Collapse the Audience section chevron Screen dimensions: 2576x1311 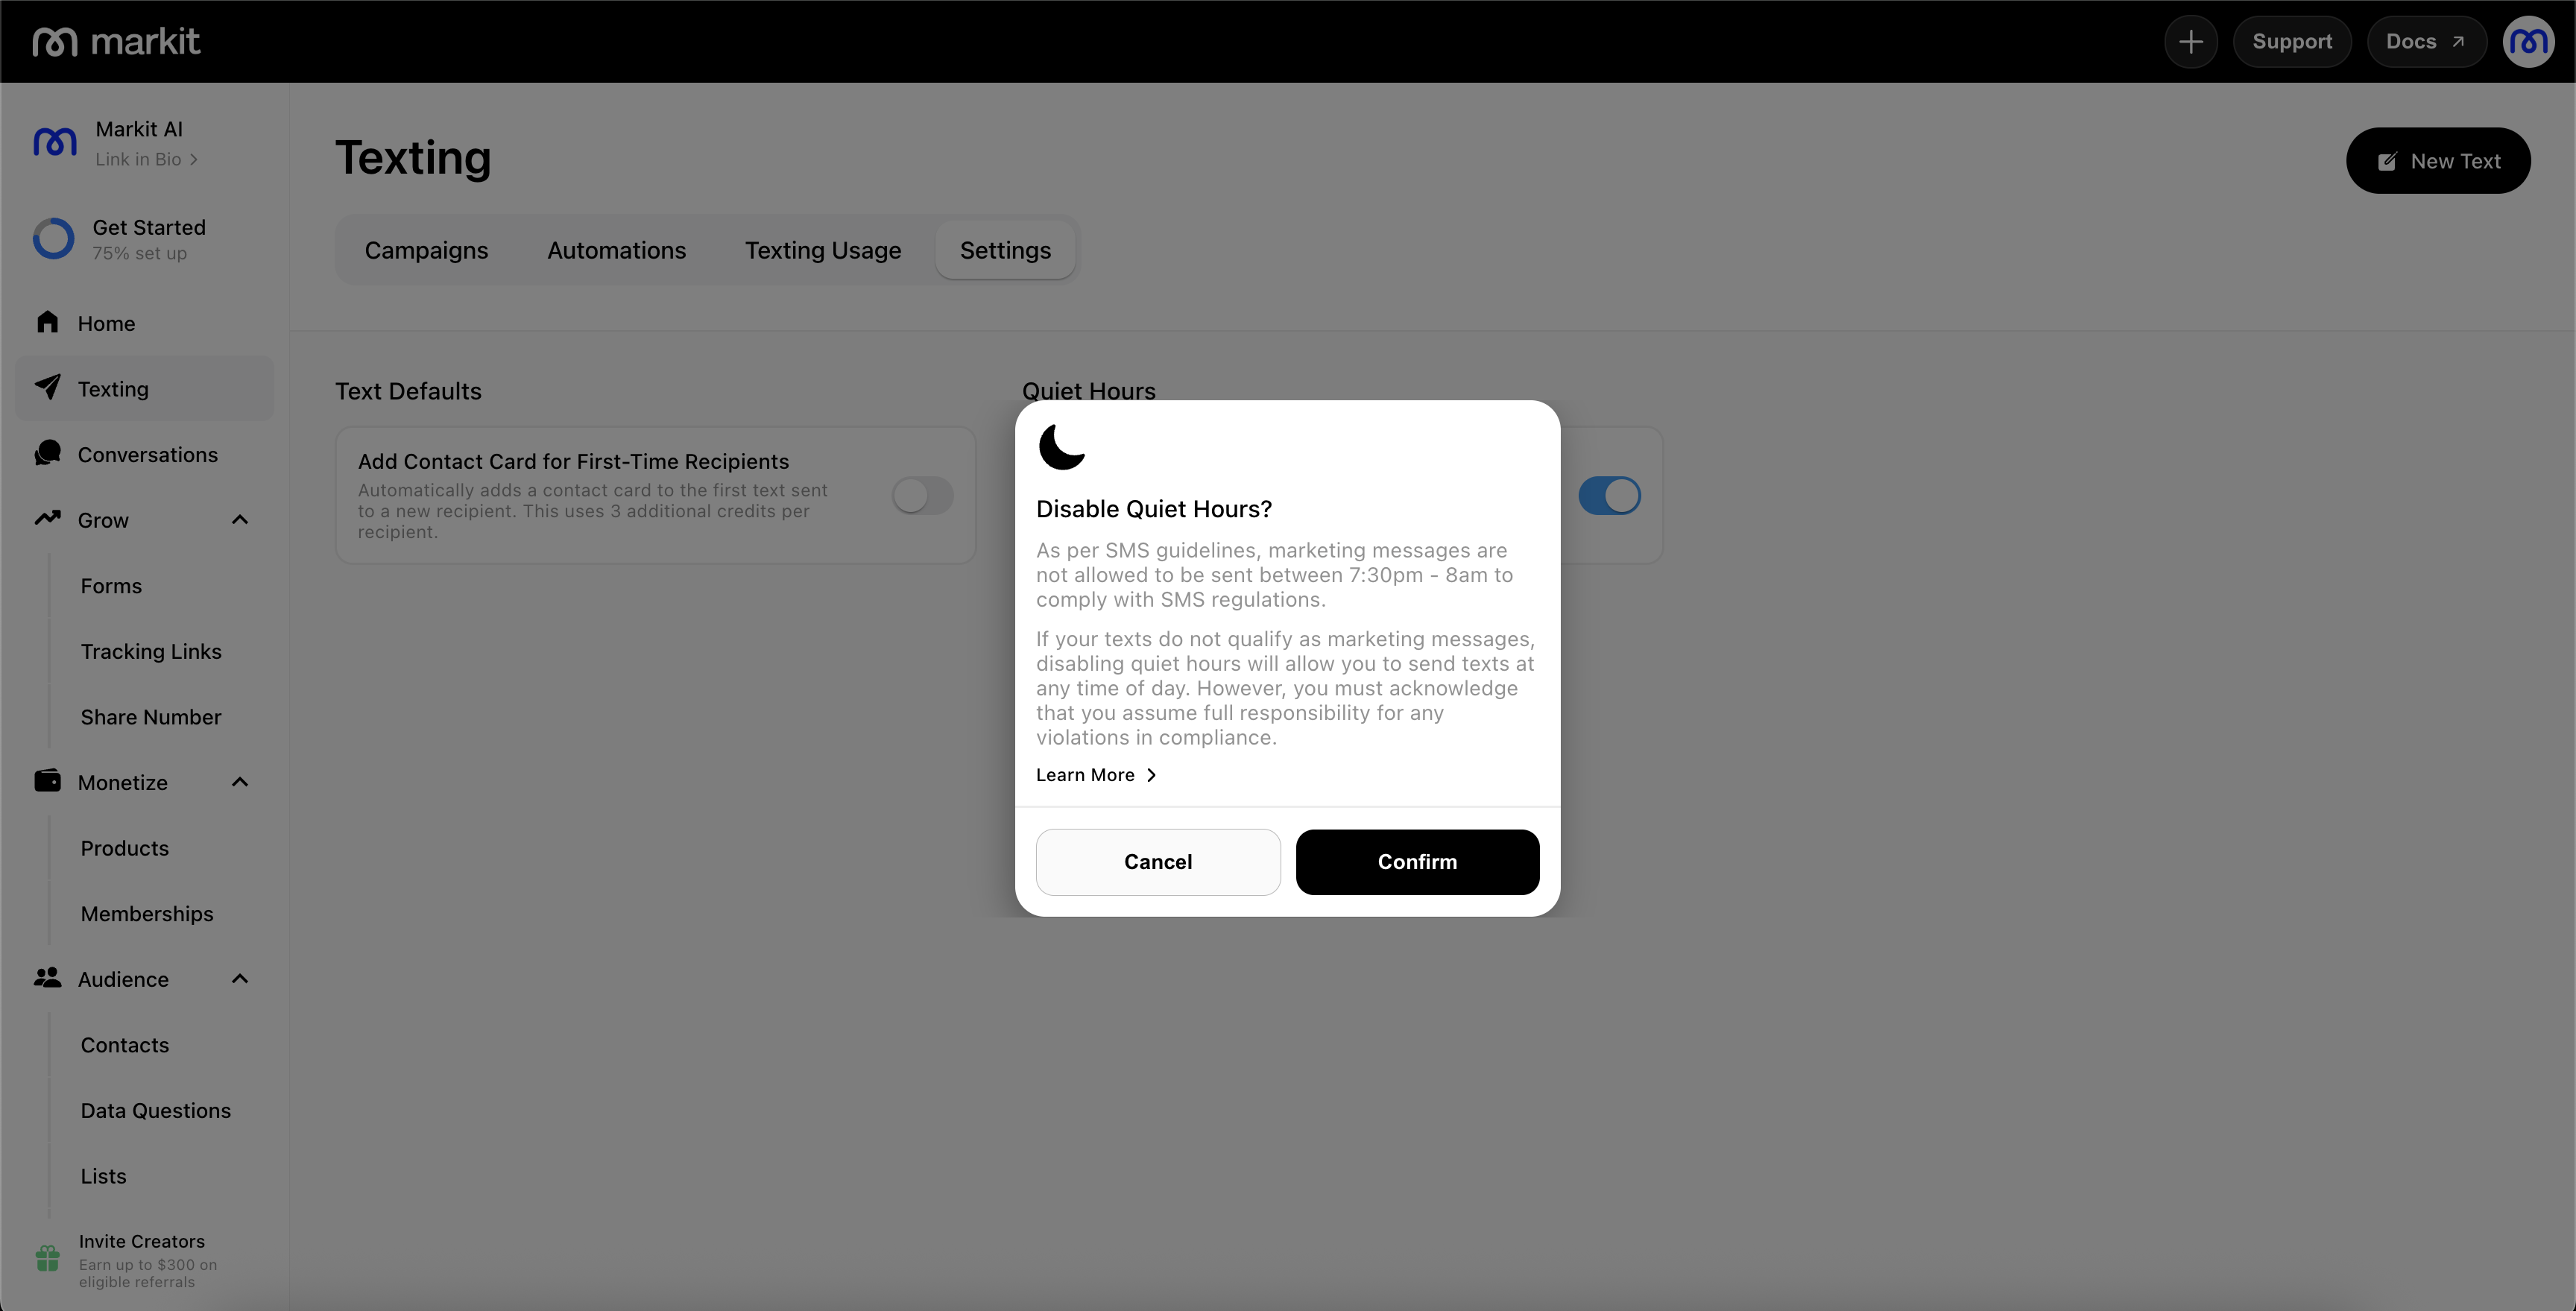240,978
